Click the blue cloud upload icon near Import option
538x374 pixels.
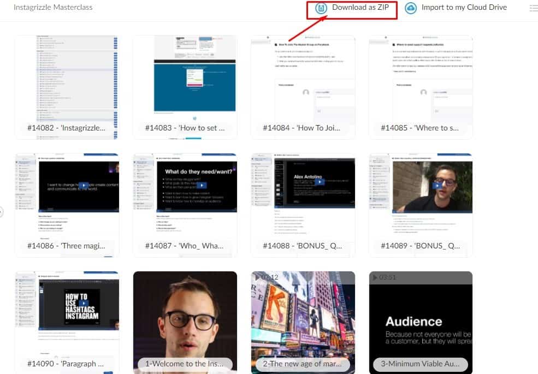(411, 8)
